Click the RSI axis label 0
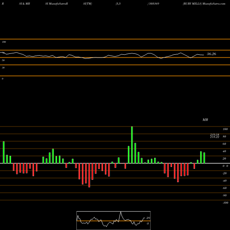 (x=2, y=79)
